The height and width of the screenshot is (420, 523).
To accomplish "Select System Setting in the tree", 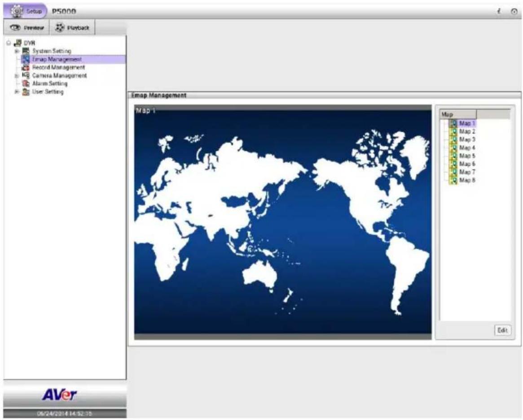I will tap(52, 51).
